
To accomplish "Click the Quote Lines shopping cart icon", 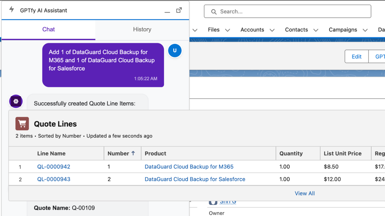I will [22, 124].
